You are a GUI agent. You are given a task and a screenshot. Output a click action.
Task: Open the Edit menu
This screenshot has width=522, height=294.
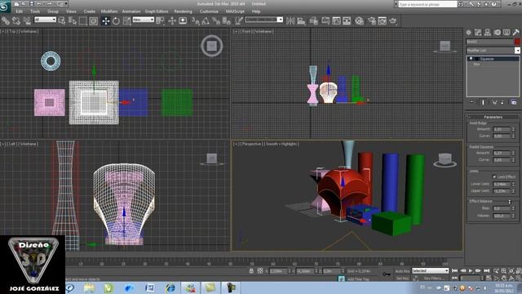20,11
